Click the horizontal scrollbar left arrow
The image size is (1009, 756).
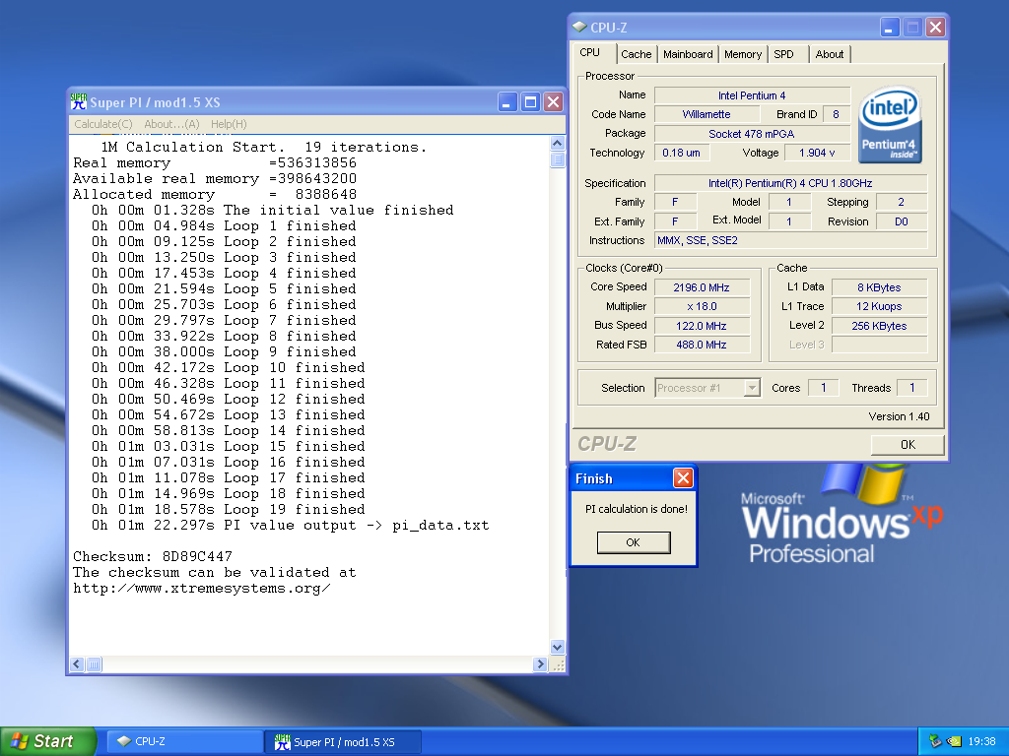(x=77, y=664)
